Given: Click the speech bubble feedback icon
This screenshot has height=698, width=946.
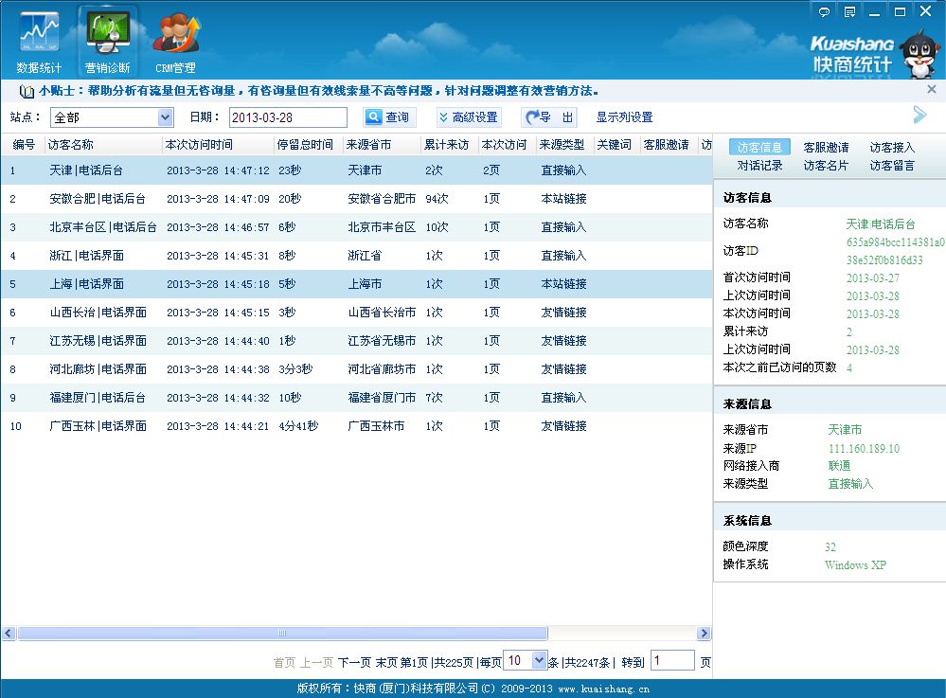Looking at the screenshot, I should [824, 12].
